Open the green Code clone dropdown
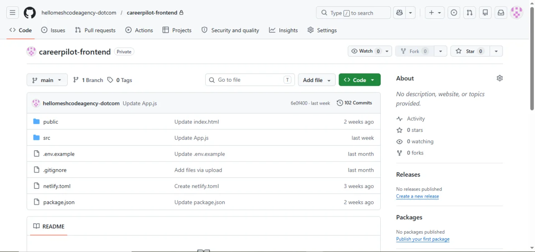Viewport: 535px width, 252px height. click(x=360, y=80)
